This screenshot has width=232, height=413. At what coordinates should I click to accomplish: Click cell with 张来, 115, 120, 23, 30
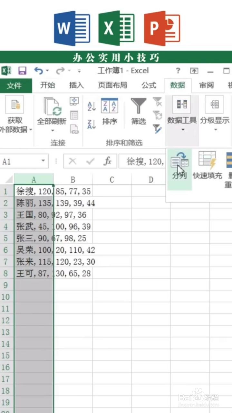[x=34, y=262]
